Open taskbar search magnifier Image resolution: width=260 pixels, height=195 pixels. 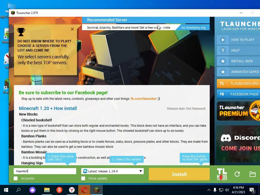pos(18,190)
